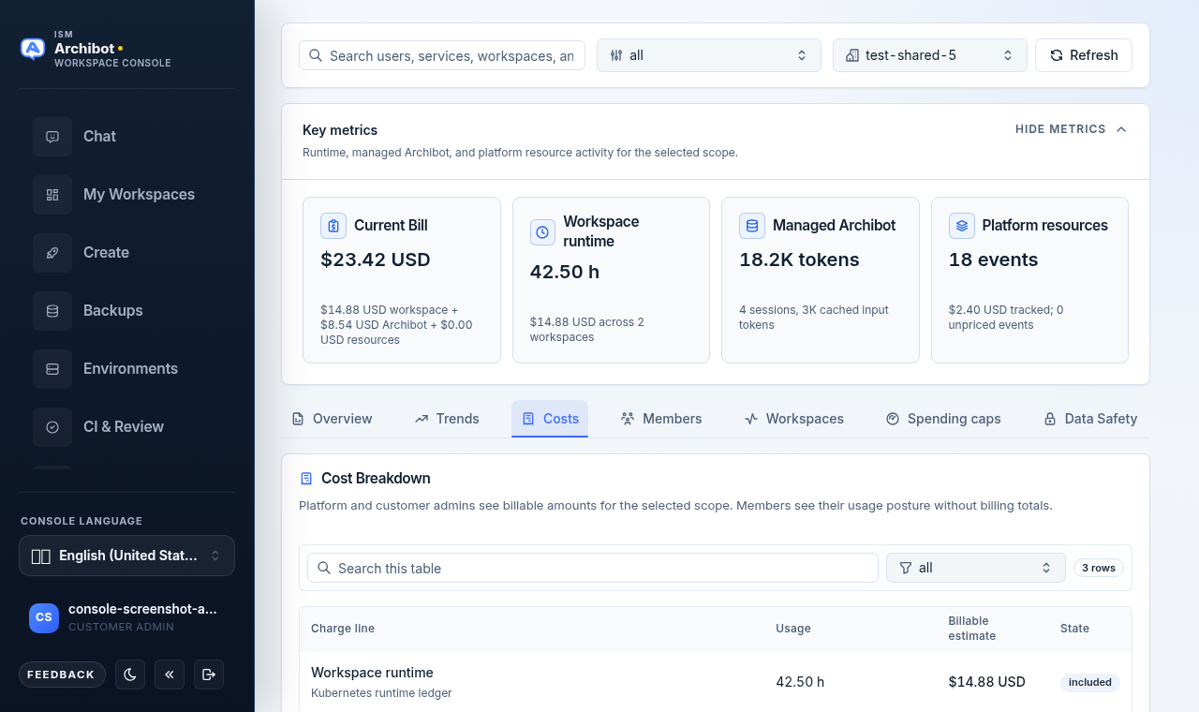Click the sign out icon

point(209,675)
